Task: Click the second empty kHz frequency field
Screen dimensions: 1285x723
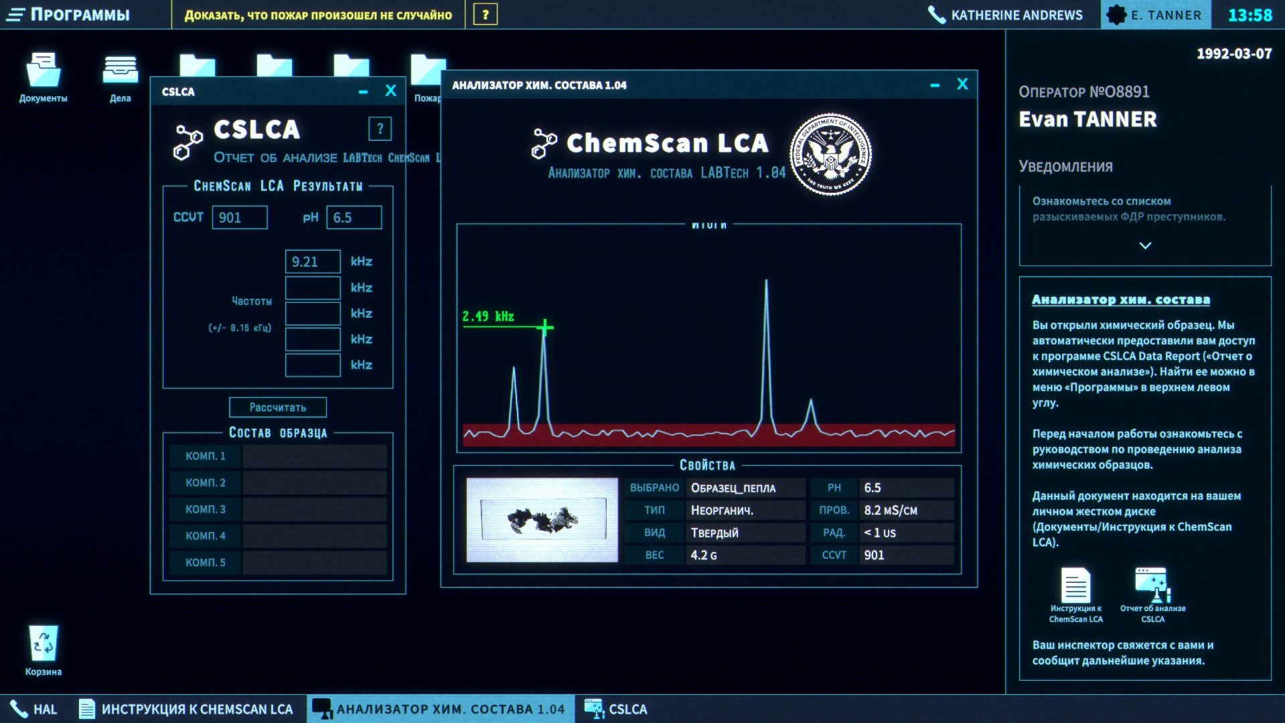Action: click(313, 288)
